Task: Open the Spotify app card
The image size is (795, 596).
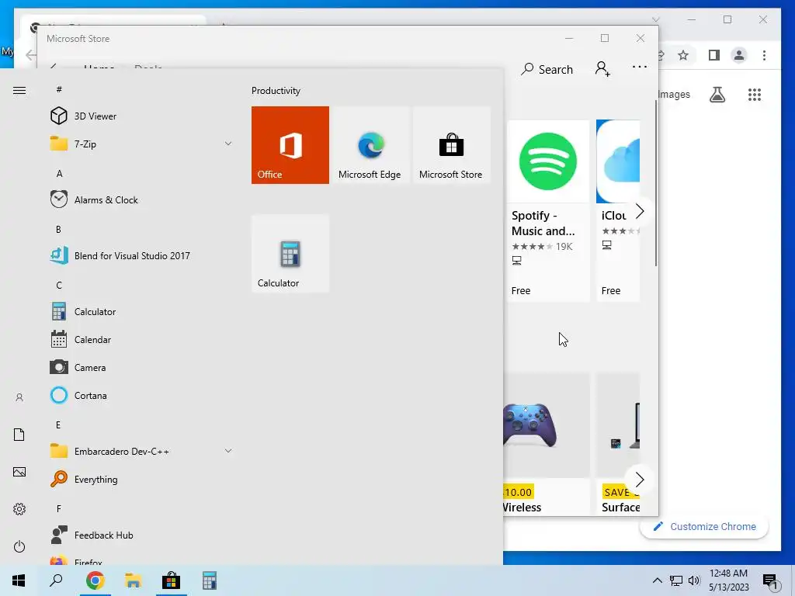Action: [x=547, y=210]
